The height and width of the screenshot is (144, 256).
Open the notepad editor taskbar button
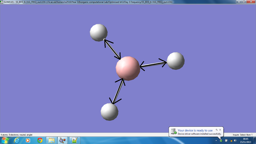coord(75,140)
